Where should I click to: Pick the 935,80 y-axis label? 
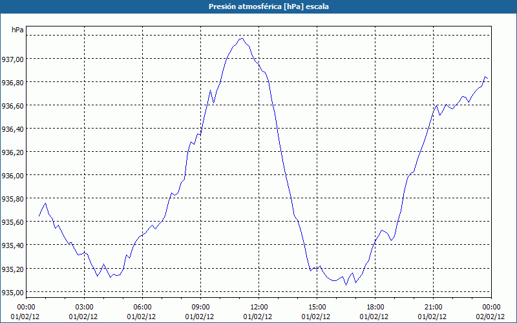(x=13, y=199)
